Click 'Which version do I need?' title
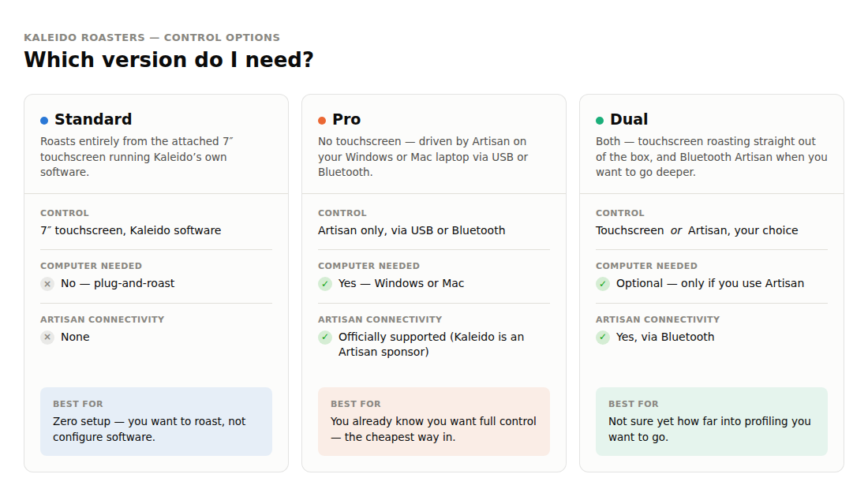 pyautogui.click(x=169, y=60)
